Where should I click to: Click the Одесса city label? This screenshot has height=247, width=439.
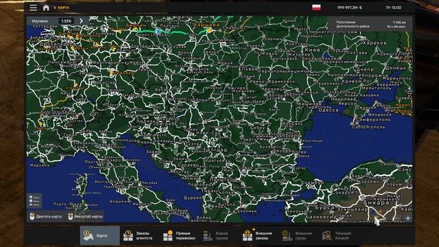click(329, 110)
